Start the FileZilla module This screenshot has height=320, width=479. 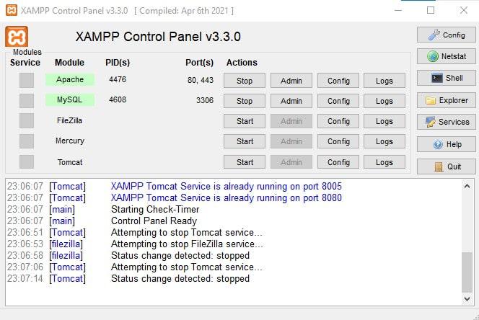[245, 121]
